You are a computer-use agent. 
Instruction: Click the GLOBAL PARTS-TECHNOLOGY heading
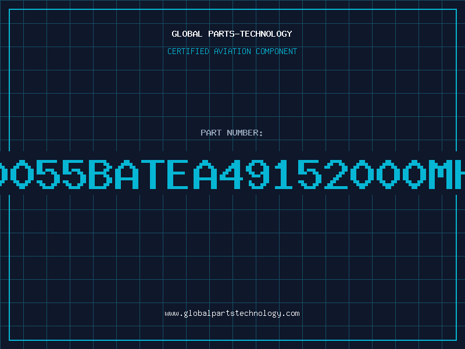click(232, 34)
